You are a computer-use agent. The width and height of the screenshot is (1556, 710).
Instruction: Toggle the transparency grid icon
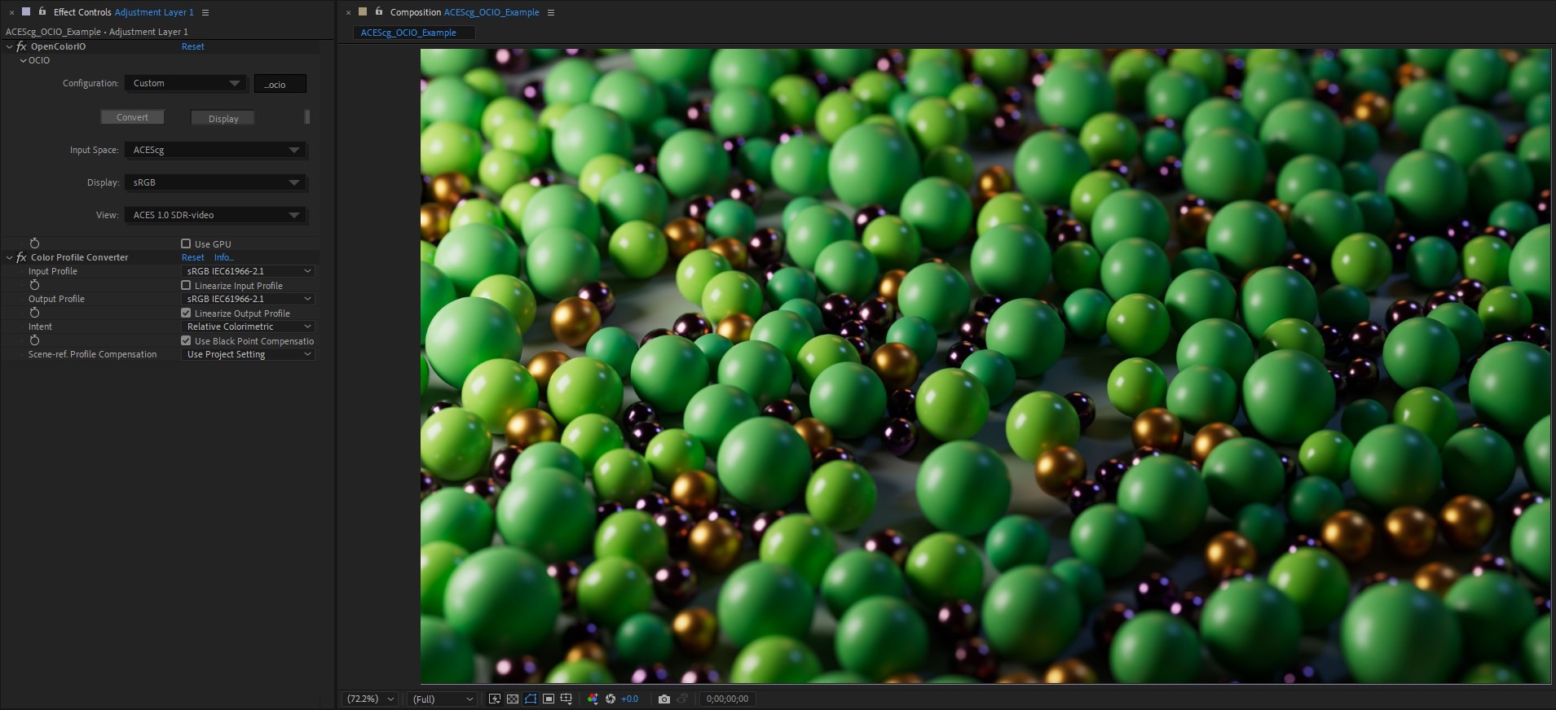513,699
